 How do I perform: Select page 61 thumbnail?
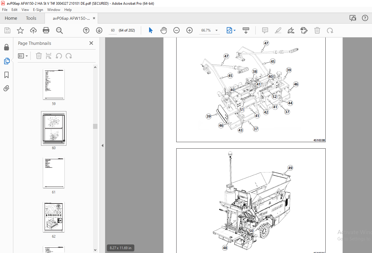[x=54, y=173]
